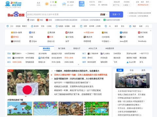Click set 2345 as homepage button
This screenshot has height=117, width=157.
(143, 5)
